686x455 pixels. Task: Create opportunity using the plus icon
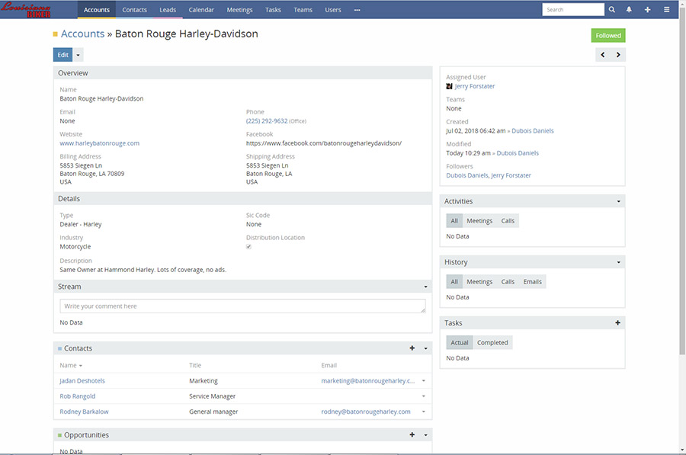point(412,435)
